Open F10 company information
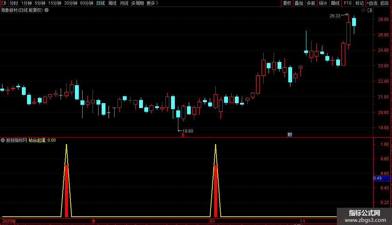Viewport: 392px width, 225px height. (348, 3)
